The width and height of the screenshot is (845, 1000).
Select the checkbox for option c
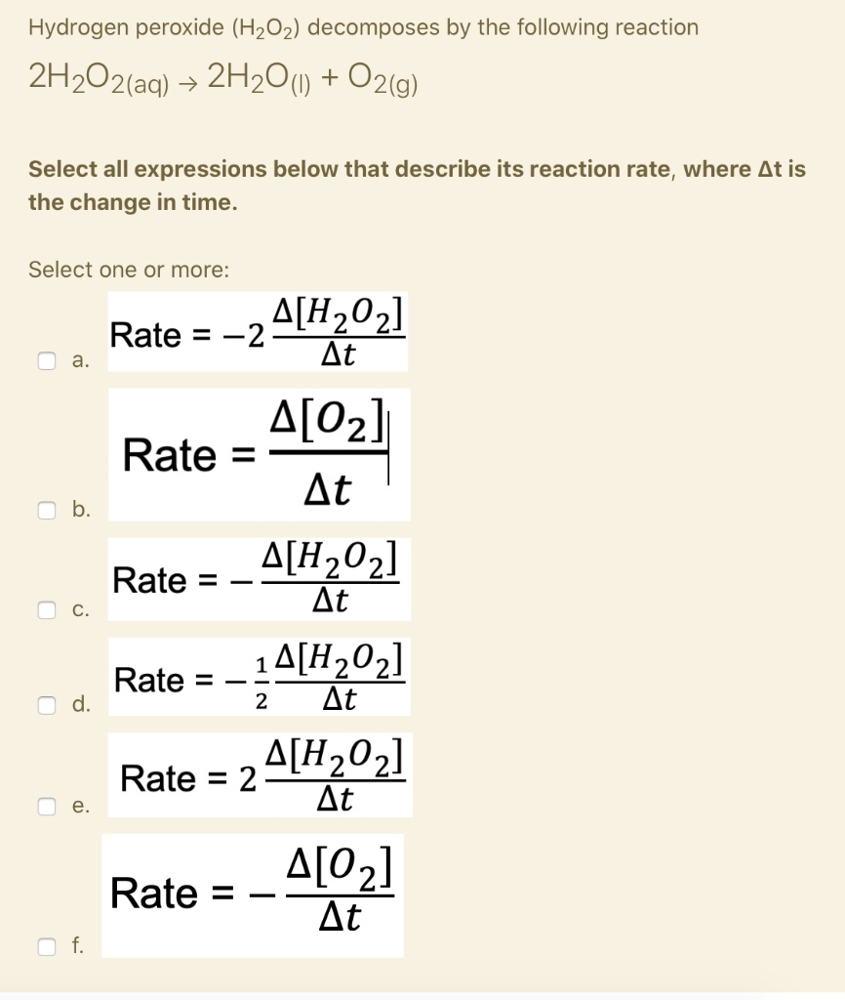[46, 610]
